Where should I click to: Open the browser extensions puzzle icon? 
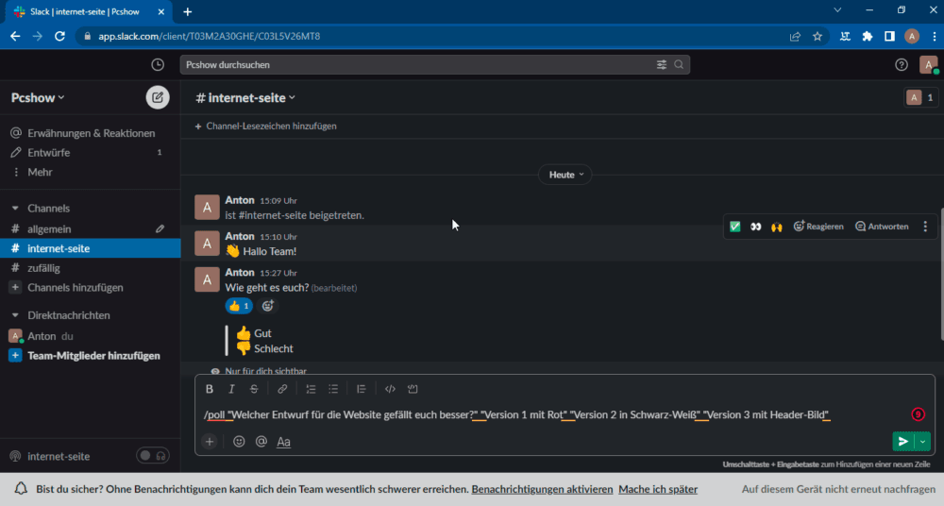coord(867,36)
